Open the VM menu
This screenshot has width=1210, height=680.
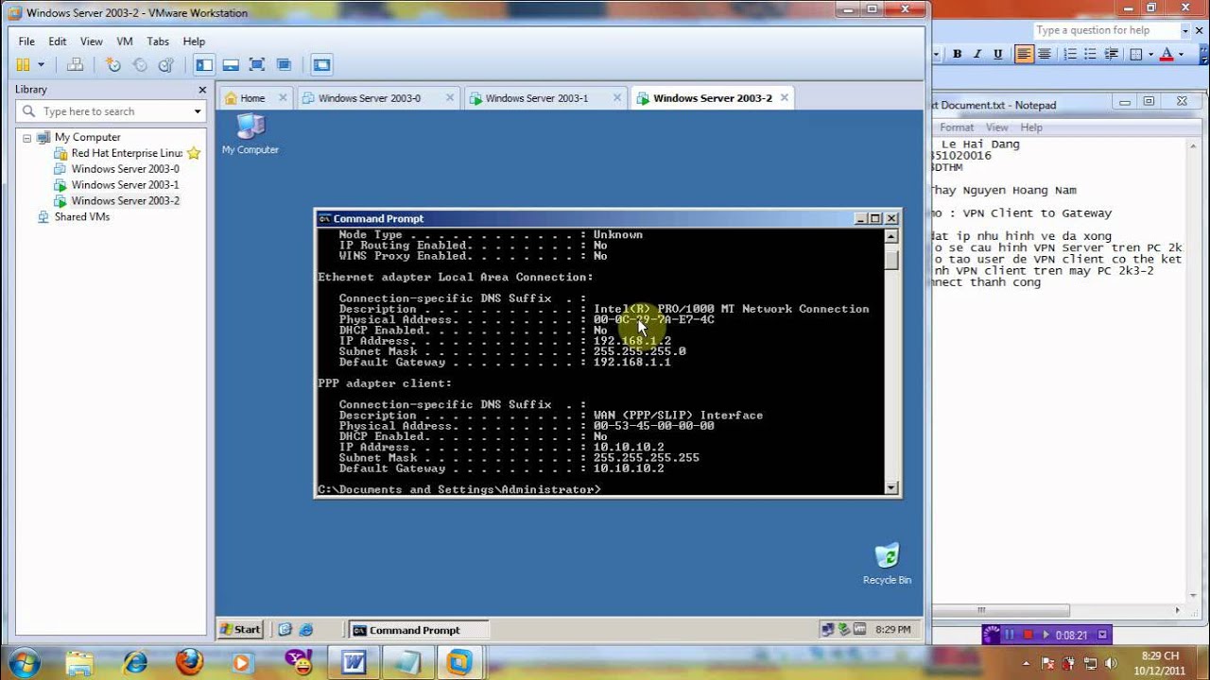click(125, 42)
